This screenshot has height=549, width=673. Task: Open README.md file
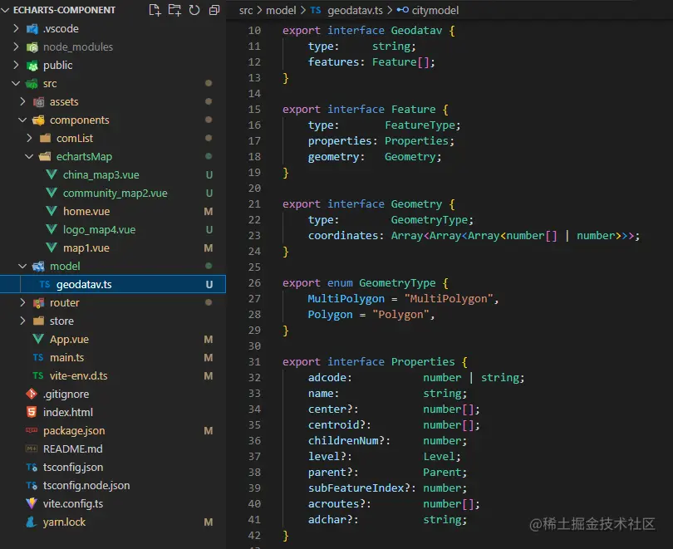click(72, 449)
